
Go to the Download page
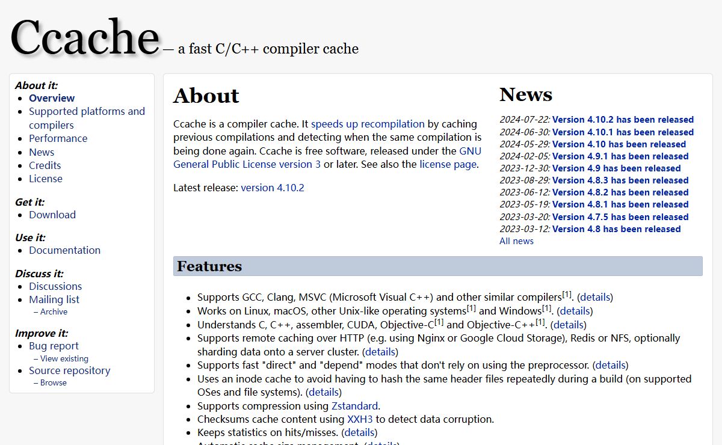point(52,215)
